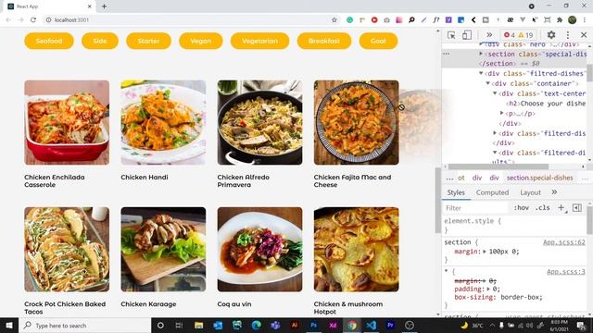593x333 pixels.
Task: Click the errors and warnings counter in DevTools
Action: tap(519, 35)
